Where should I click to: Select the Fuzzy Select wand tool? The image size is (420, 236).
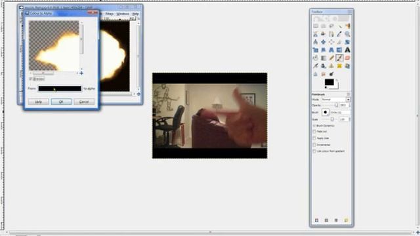pyautogui.click(x=339, y=26)
